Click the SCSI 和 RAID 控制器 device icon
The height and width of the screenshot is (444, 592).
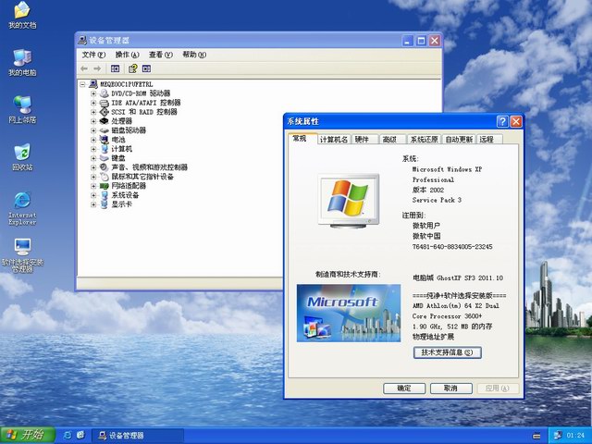pos(104,112)
